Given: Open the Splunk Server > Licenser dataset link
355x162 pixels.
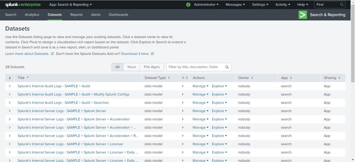Looking at the screenshot, I should pyautogui.click(x=70, y=144).
